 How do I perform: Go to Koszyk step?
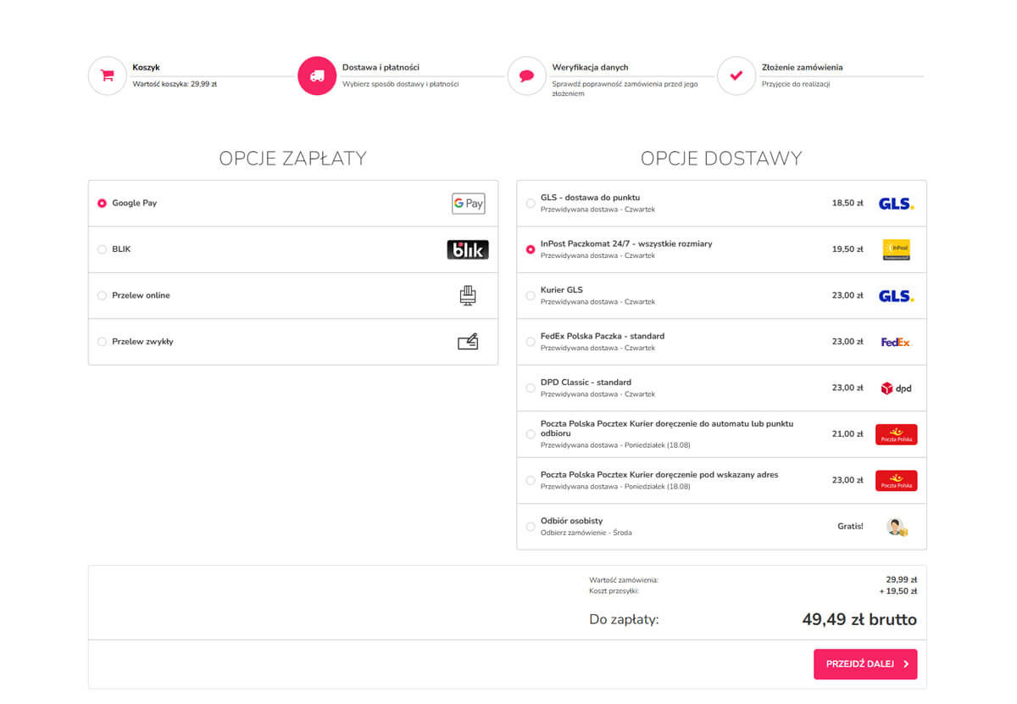tap(146, 67)
